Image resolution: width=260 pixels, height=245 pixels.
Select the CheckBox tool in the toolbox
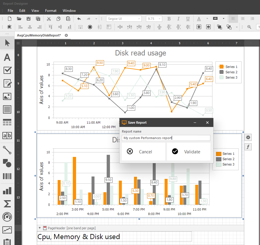coord(7,70)
